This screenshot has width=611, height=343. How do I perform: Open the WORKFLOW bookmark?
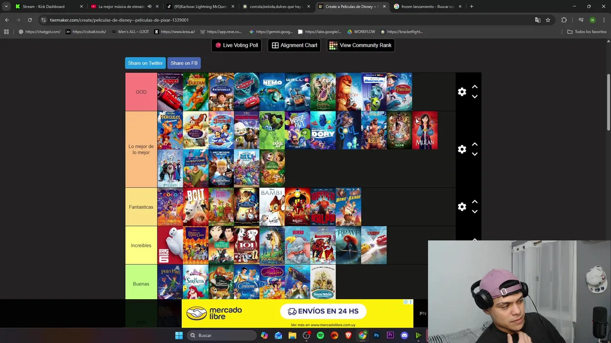tap(361, 32)
